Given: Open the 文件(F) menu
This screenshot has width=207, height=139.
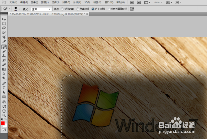Looking at the screenshot, I should click(x=13, y=2).
